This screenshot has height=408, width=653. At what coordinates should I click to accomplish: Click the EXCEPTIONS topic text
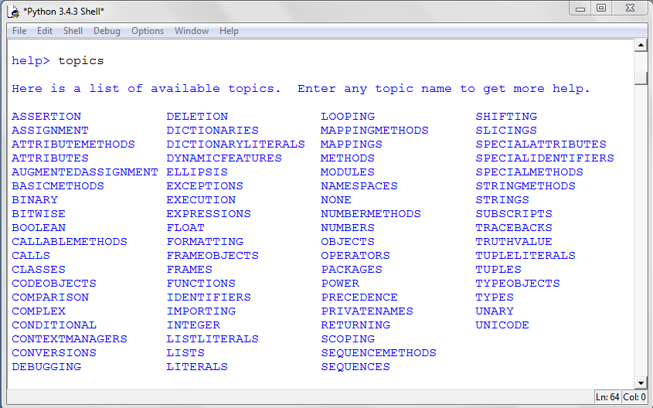pyautogui.click(x=205, y=185)
